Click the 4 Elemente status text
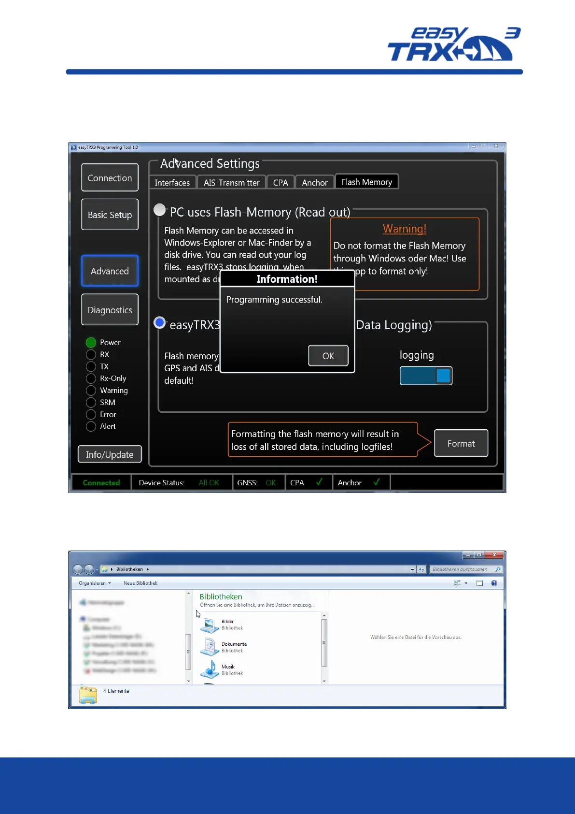The image size is (575, 814). click(116, 691)
